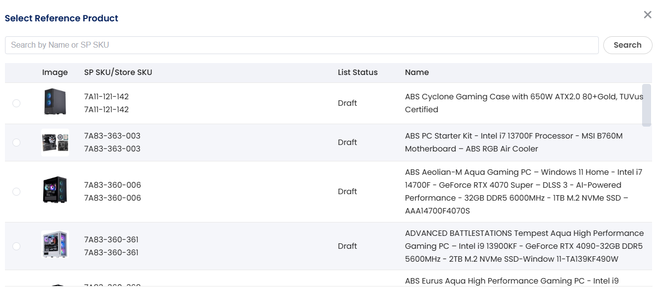Select radio button for ADVANCED BATTLESTATIONS Tempest Aqua
Screen dimensions: 657x291
click(16, 246)
